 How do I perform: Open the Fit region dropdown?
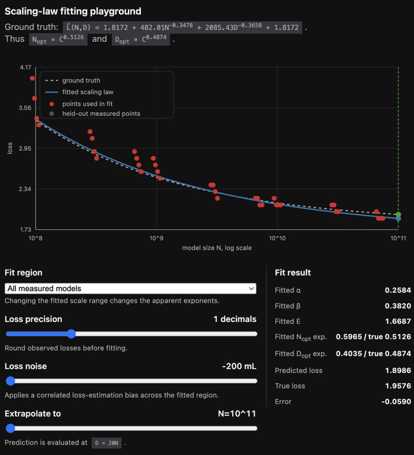pyautogui.click(x=131, y=288)
